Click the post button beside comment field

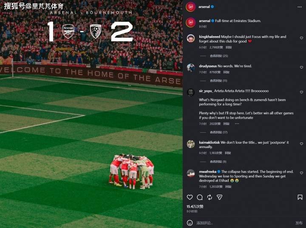(299, 223)
